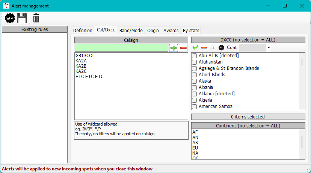This screenshot has width=311, height=173.
Task: Open the Band/Mode tab
Action: (131, 30)
